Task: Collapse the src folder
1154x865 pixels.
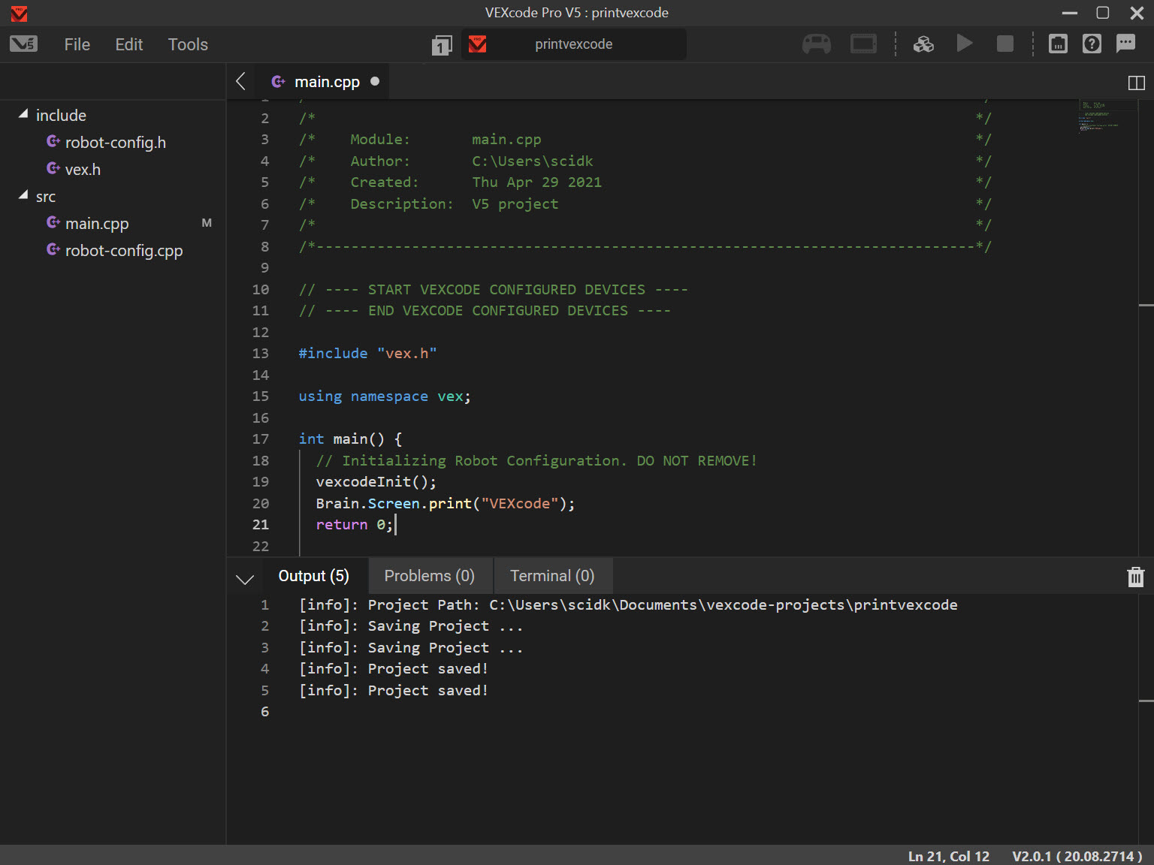Action: 22,194
